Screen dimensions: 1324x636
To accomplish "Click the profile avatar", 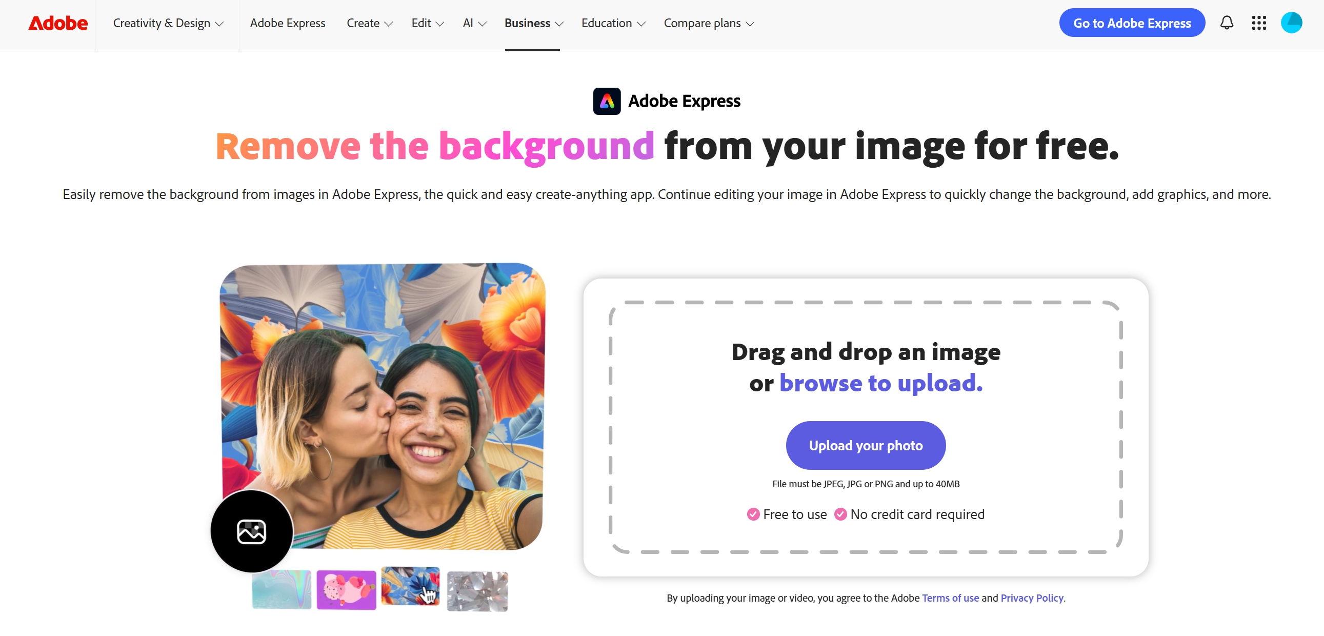I will click(x=1292, y=23).
